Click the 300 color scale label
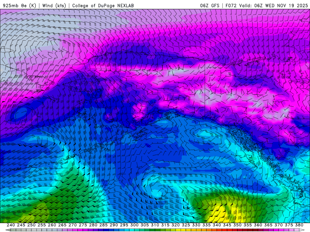Screen dimensions: 310x232 point(134,225)
